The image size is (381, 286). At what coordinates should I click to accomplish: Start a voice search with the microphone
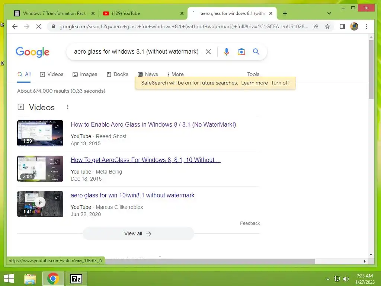click(x=227, y=51)
